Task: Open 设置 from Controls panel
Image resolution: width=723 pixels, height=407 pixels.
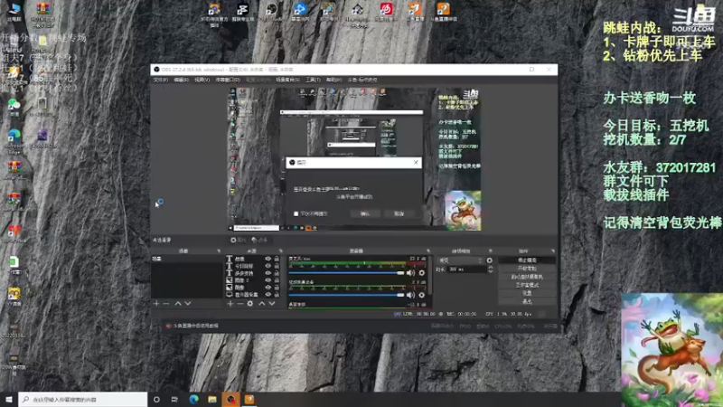Action: (527, 293)
